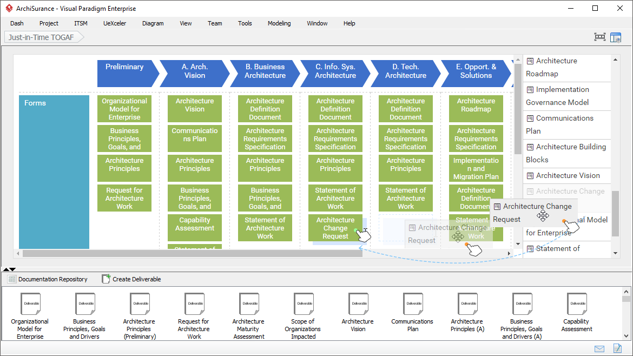Screen dimensions: 633x356
Task: Click the side list scroll down arrow
Action: click(615, 253)
